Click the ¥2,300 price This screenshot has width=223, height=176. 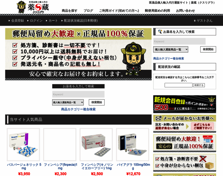tap(60, 174)
